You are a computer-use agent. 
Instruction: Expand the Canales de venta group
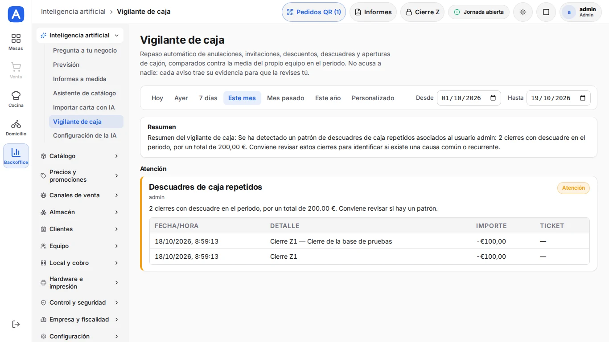(x=80, y=195)
